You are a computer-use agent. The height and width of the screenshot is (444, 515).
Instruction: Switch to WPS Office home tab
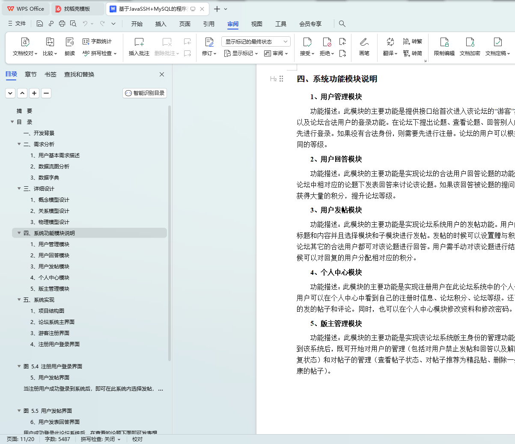(26, 9)
